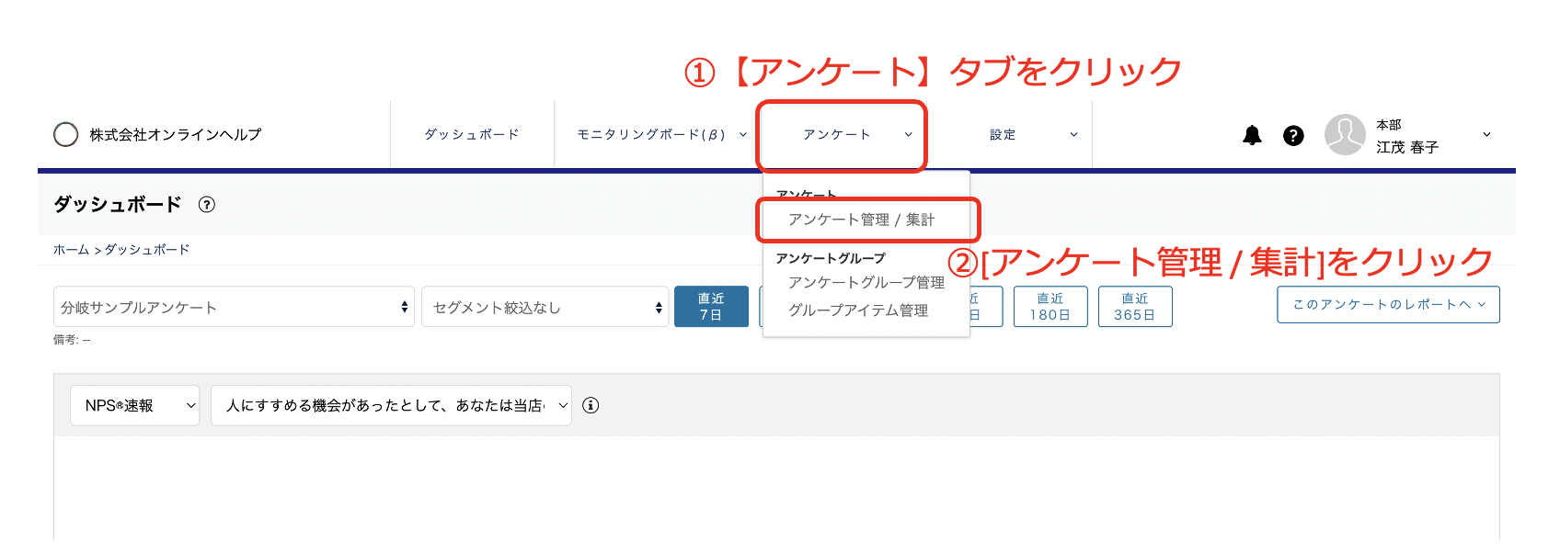The width and height of the screenshot is (1560, 553).
Task: Switch to the ダッシュボード tab
Action: [x=472, y=135]
